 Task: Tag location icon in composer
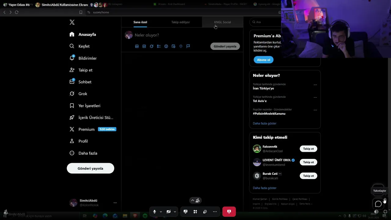(x=181, y=46)
